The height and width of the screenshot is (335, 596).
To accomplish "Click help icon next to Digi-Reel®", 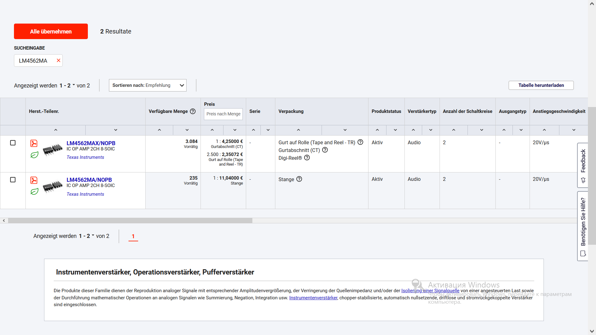I will coord(307,158).
